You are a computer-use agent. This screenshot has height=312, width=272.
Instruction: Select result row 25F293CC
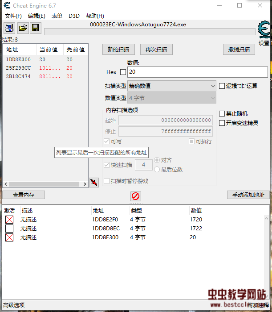coord(45,68)
